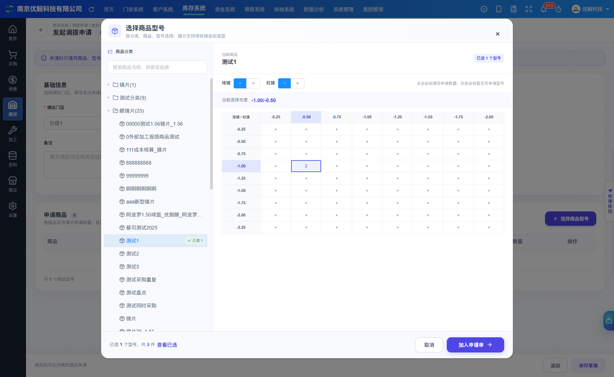Click the timer icon in top bar
The height and width of the screenshot is (377, 614).
[558, 9]
